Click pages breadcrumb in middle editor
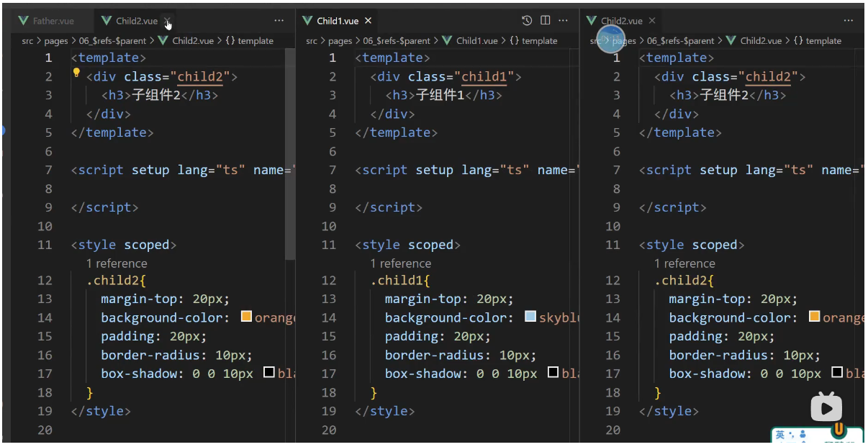This screenshot has width=868, height=447. pos(340,41)
